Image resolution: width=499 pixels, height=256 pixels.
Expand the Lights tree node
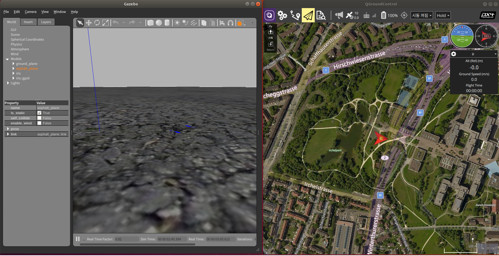click(x=8, y=83)
